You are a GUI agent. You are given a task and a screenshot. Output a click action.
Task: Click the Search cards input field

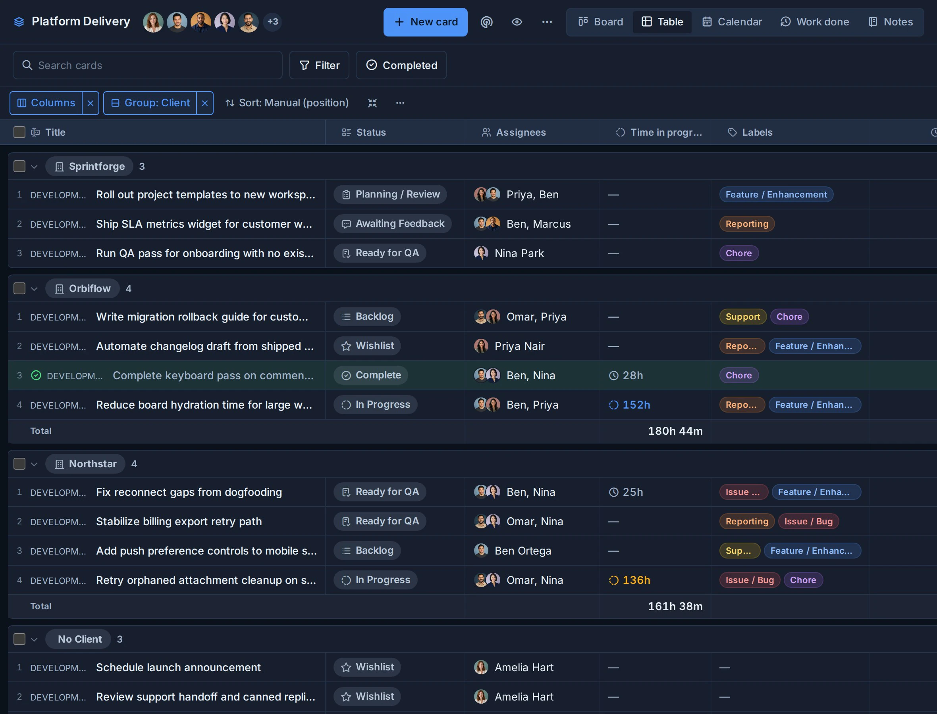[148, 65]
